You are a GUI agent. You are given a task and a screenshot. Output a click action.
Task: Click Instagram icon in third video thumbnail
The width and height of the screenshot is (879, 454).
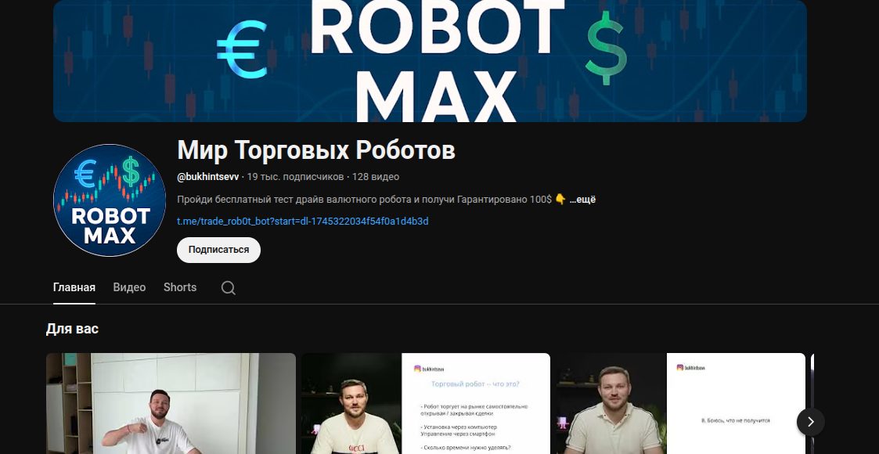(x=680, y=368)
